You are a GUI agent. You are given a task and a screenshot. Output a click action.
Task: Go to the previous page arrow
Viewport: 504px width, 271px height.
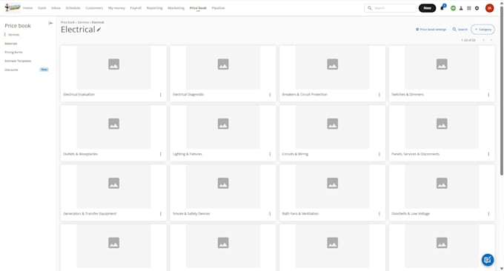click(483, 40)
